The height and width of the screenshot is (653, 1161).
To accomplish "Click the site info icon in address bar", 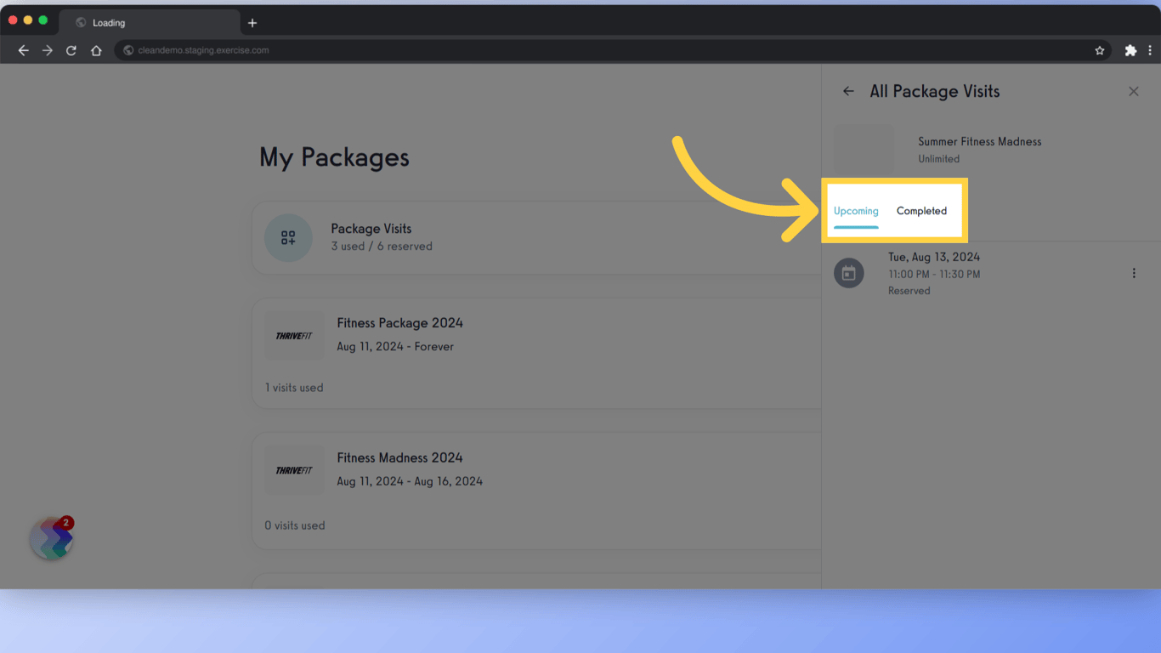I will [x=129, y=50].
